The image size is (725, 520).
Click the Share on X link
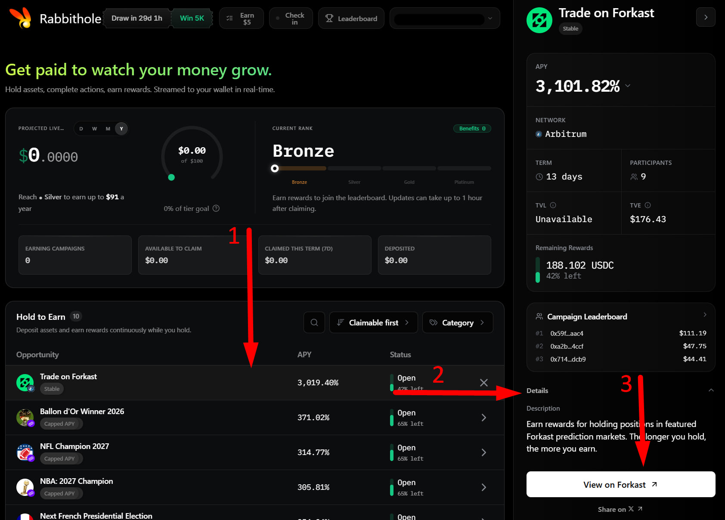(620, 509)
